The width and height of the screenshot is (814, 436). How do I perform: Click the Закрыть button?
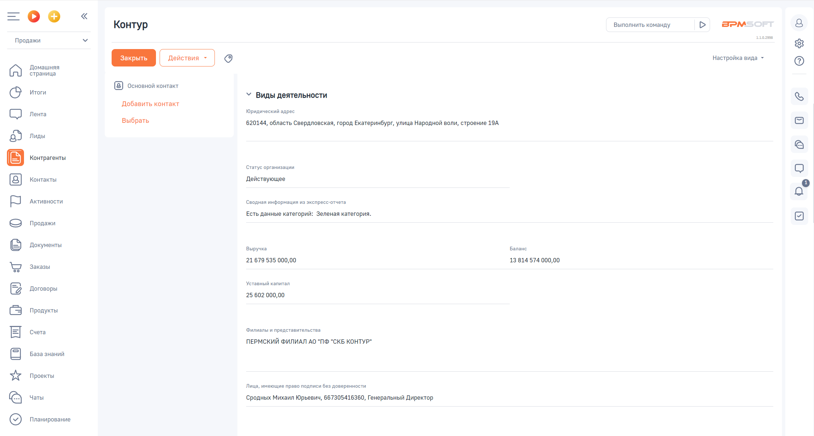(134, 58)
